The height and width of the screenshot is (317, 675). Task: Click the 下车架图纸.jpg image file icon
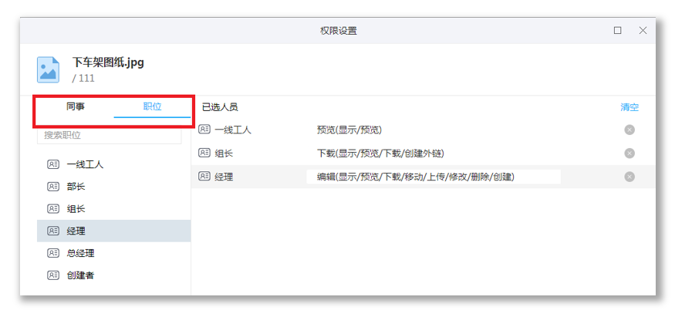coord(48,69)
